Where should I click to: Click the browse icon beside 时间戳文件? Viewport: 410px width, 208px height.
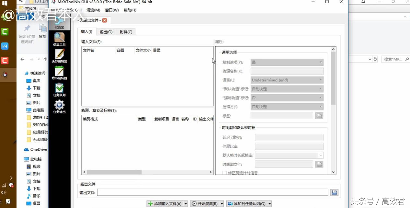[x=319, y=164]
